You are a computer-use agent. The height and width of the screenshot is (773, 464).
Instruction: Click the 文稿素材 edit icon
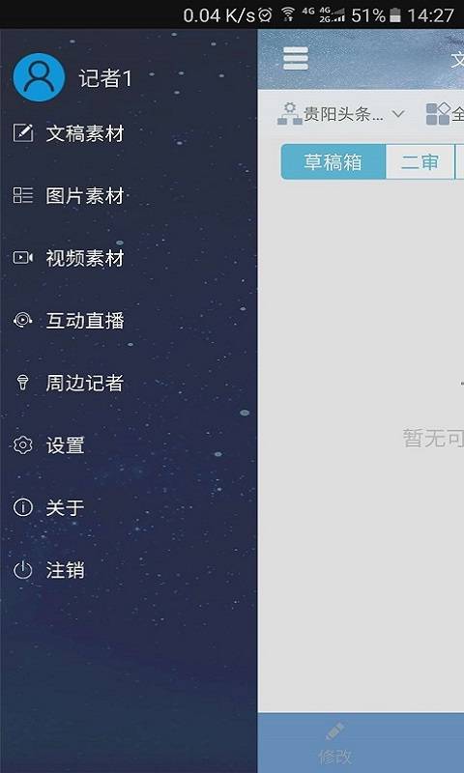[x=22, y=133]
